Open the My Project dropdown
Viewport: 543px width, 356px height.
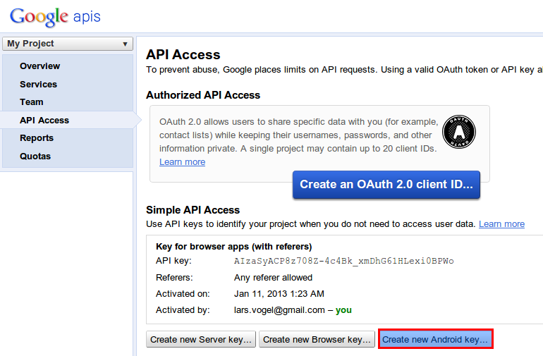pos(68,44)
